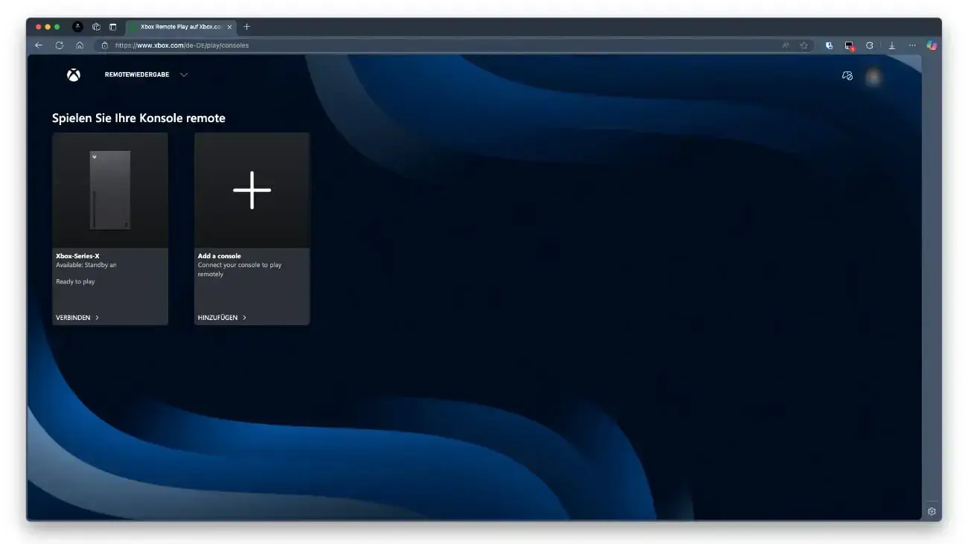Click the 'Available: Standby an' status text

(86, 265)
